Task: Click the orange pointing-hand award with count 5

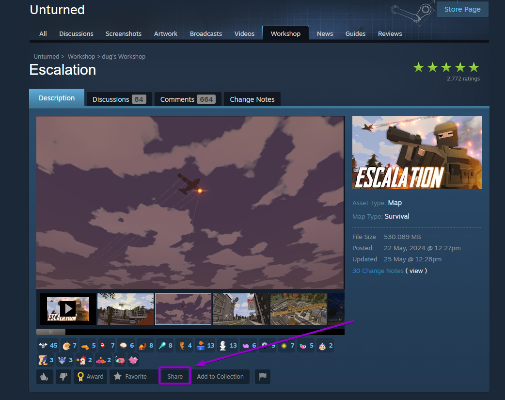Action: 88,346
